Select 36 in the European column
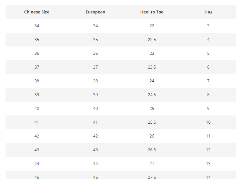The image size is (242, 184). click(x=95, y=53)
